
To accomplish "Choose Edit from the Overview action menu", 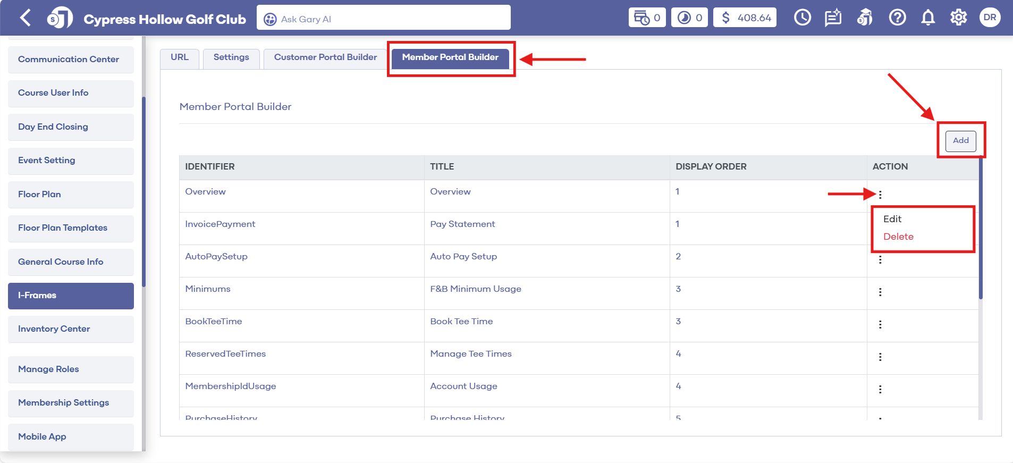I will point(892,219).
